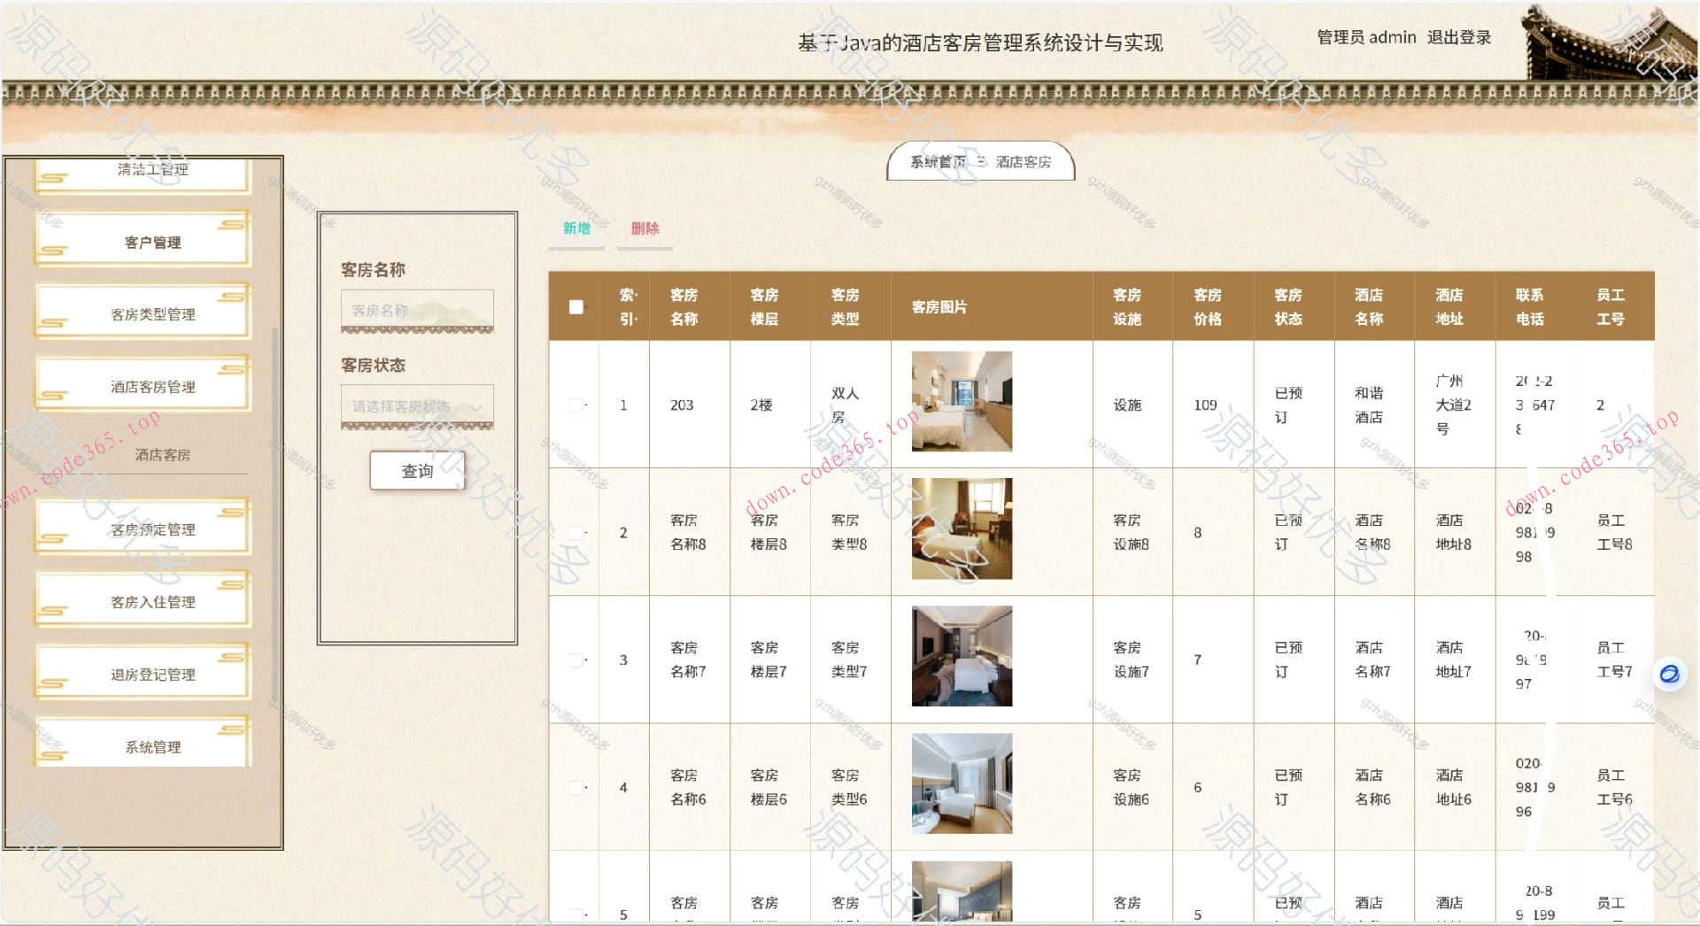Click the 客房名称6 cell

(x=688, y=788)
